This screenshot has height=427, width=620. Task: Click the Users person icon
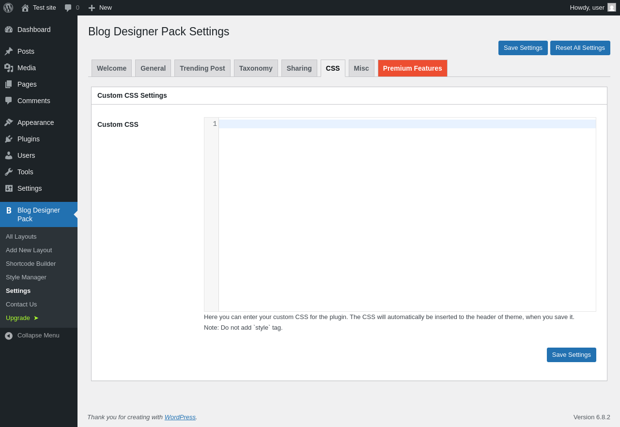click(9, 155)
